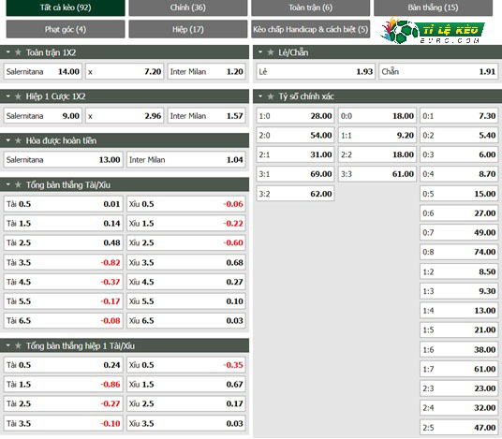
Task: Select Tài 2.5 odds 0.48
Action: (x=63, y=242)
